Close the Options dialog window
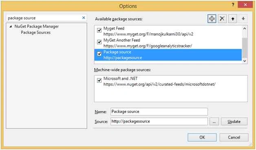Image resolution: width=256 pixels, height=150 pixels. pyautogui.click(x=245, y=5)
